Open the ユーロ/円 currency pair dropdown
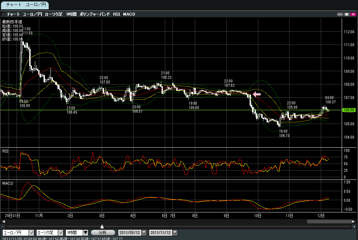The height and width of the screenshot is (240, 358). (x=32, y=233)
